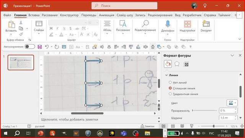This screenshot has width=245, height=138.
Task: Align selected objects to the left
Action: tap(116, 47)
